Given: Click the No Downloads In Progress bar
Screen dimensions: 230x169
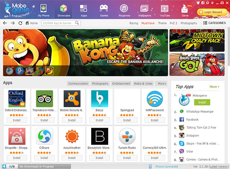Looking at the screenshot, I should tap(44, 166).
